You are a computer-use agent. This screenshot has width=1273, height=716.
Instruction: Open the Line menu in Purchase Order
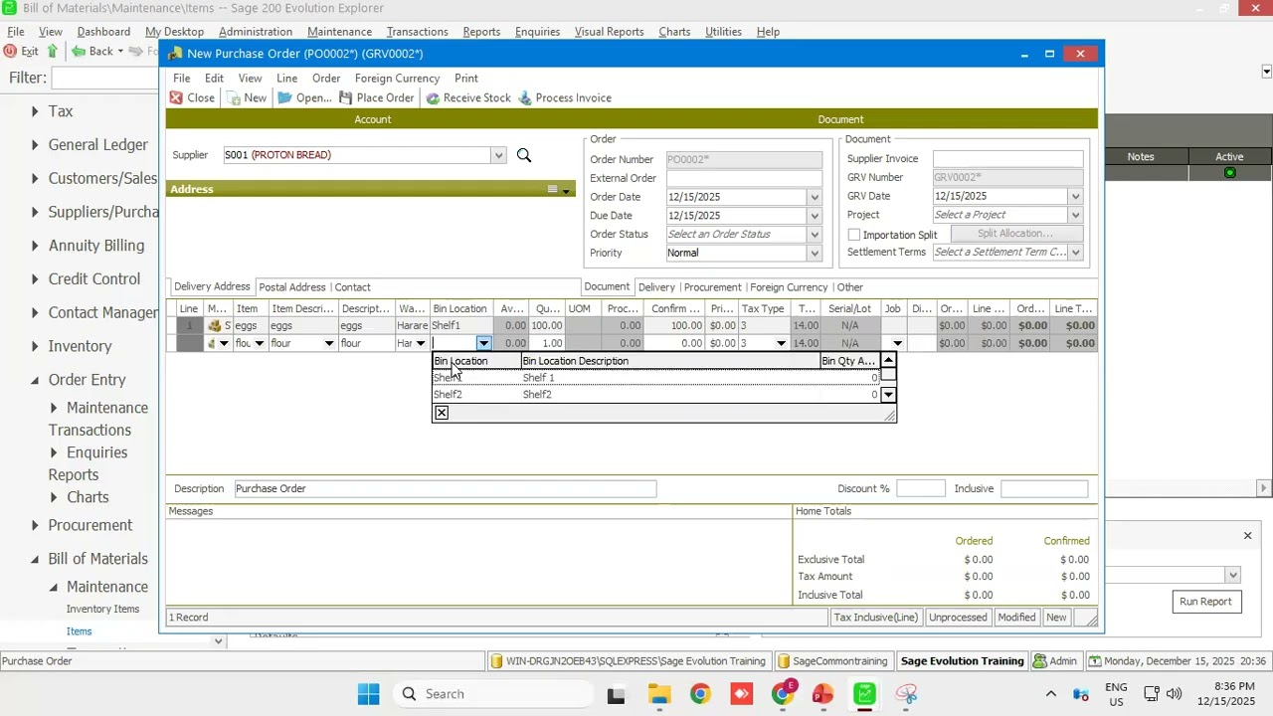pyautogui.click(x=286, y=78)
